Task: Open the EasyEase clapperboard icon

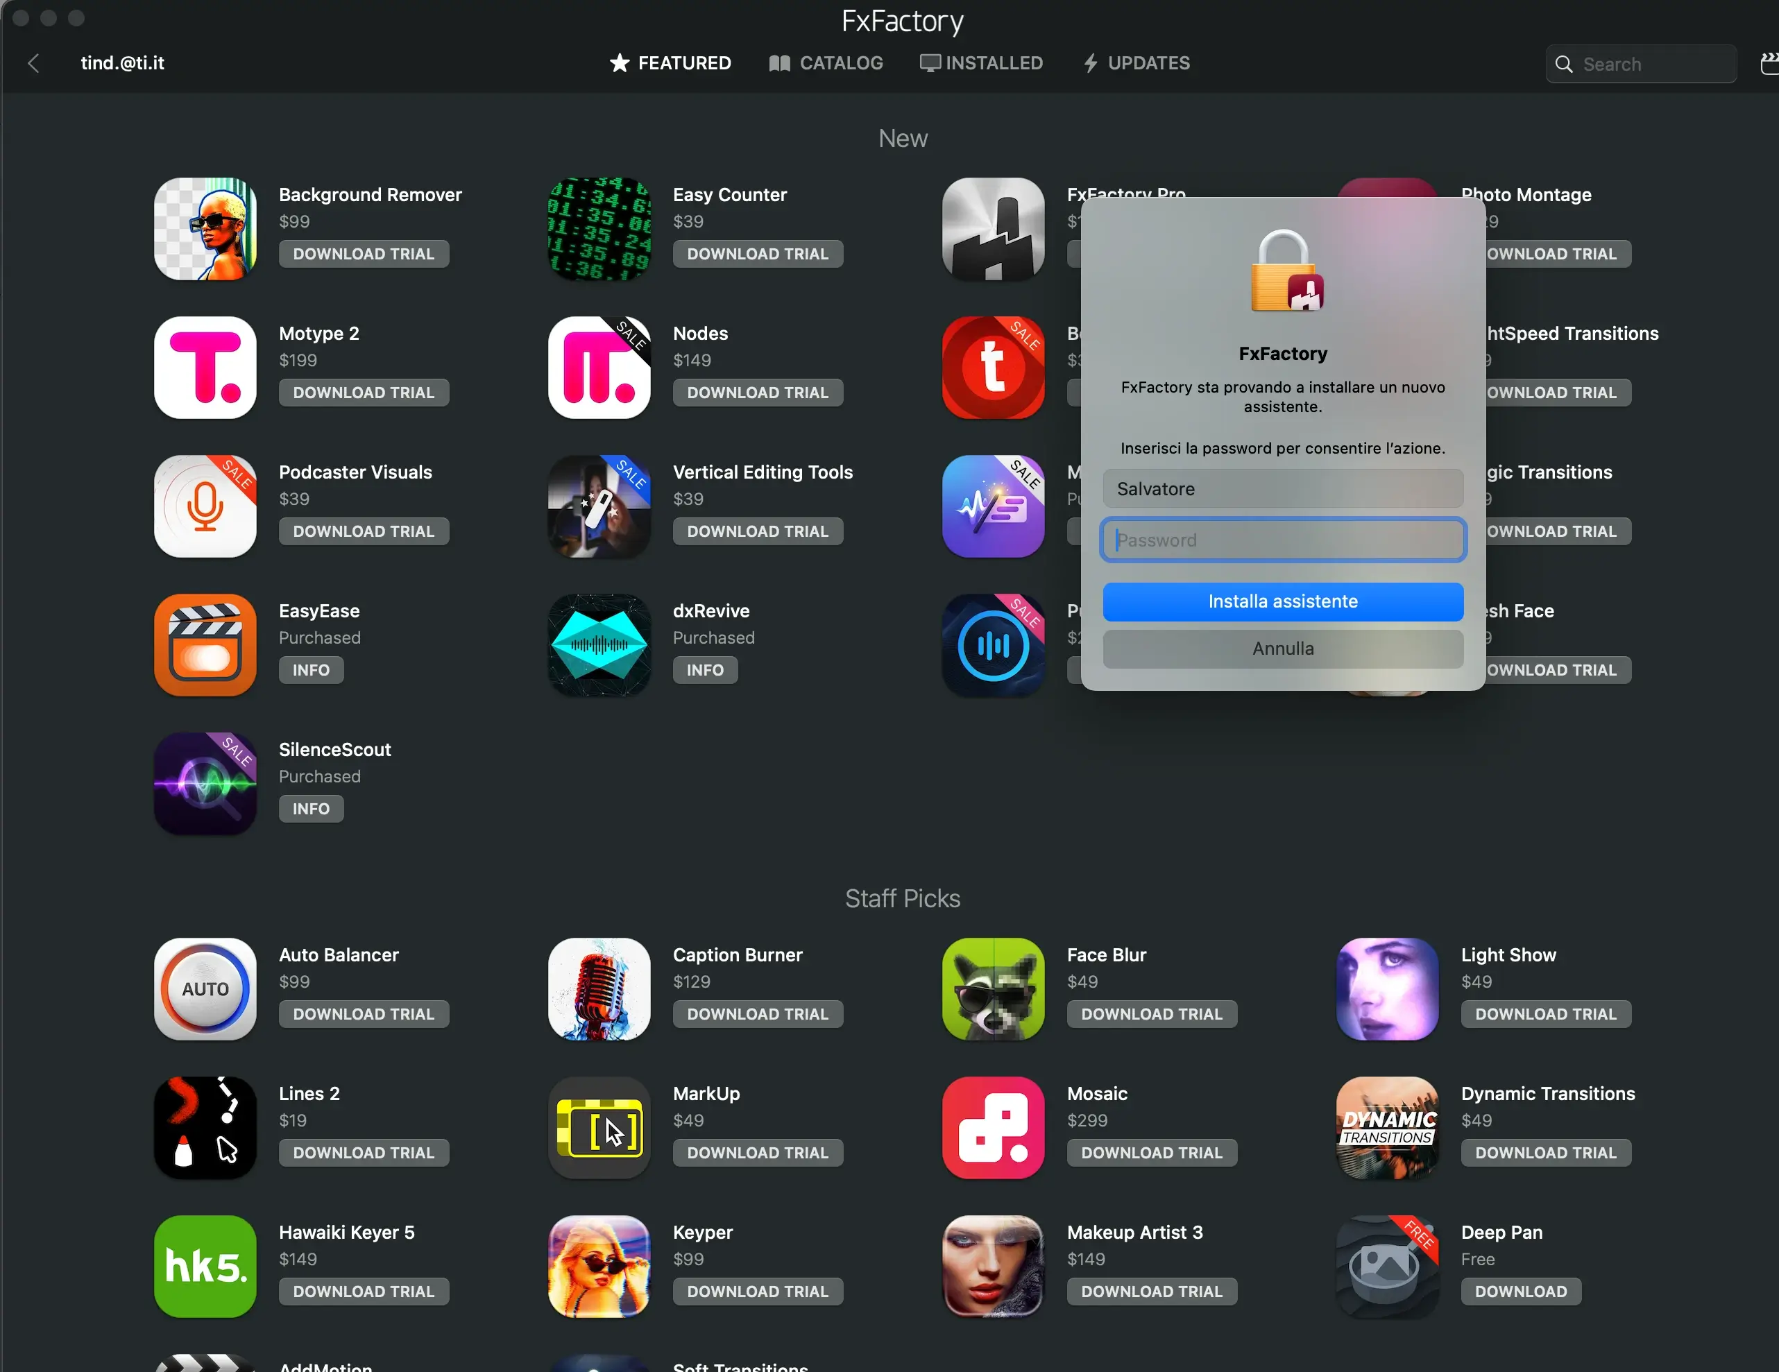Action: (205, 645)
